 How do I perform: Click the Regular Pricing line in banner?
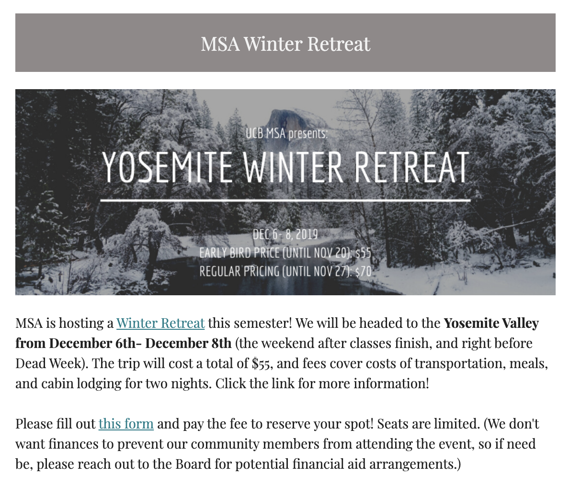click(x=285, y=271)
